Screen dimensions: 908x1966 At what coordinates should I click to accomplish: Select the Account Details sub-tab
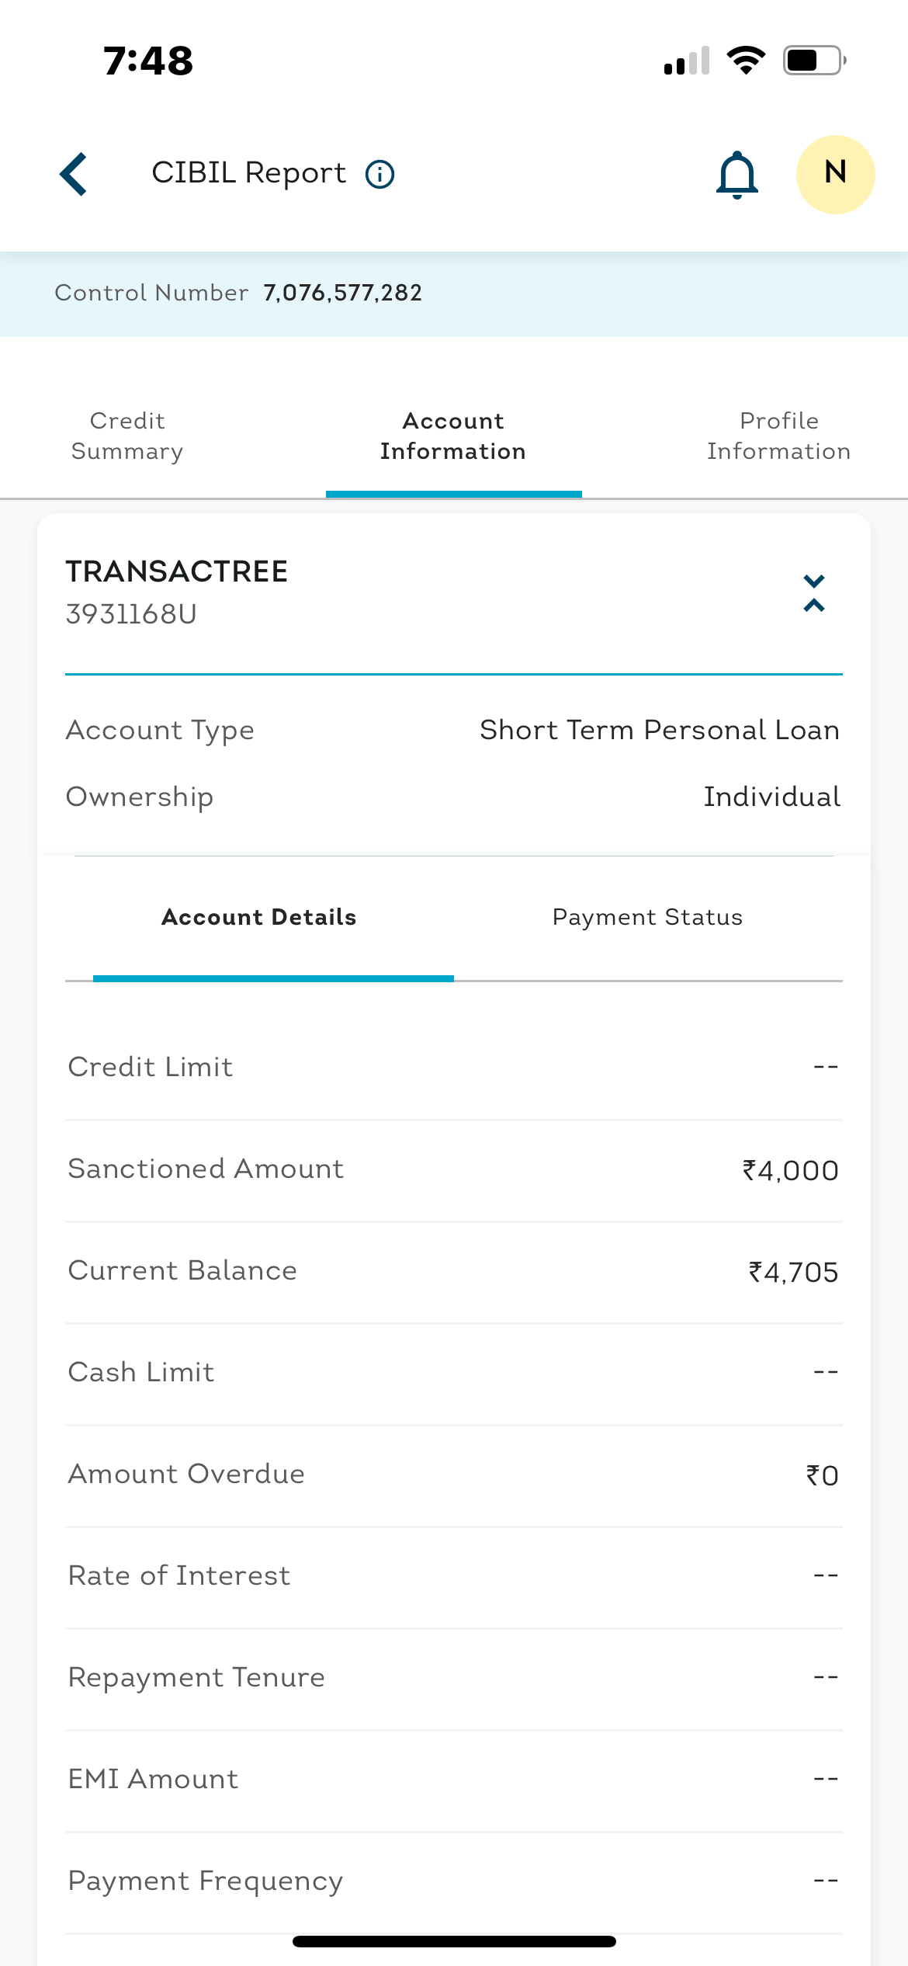pos(259,917)
